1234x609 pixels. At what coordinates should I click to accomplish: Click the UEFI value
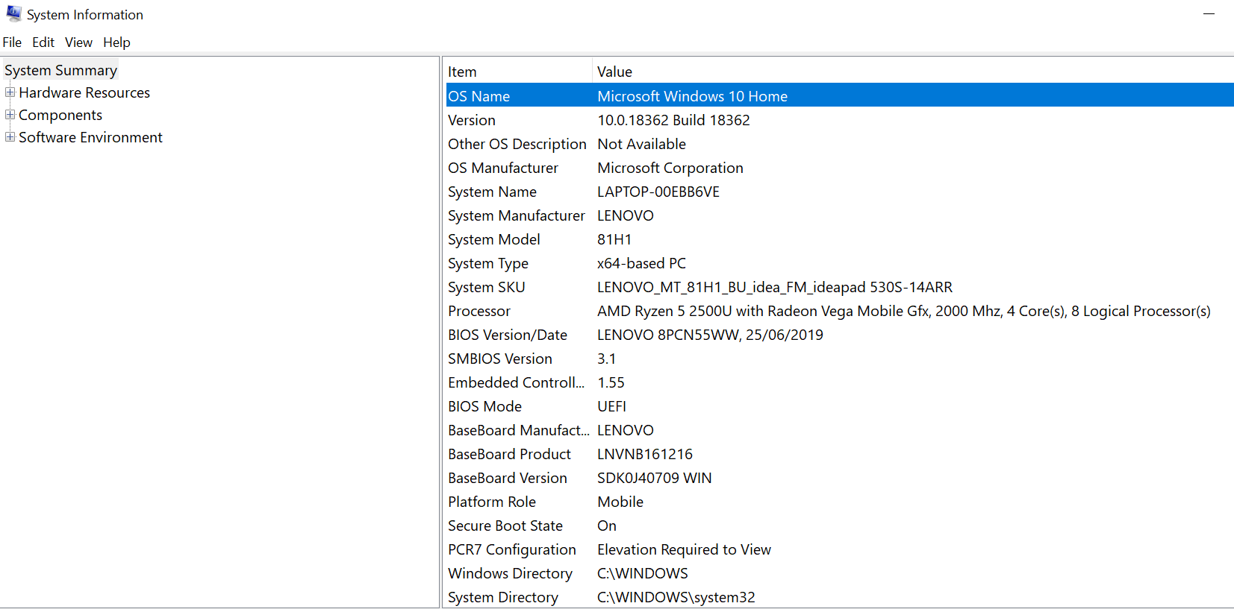point(611,406)
